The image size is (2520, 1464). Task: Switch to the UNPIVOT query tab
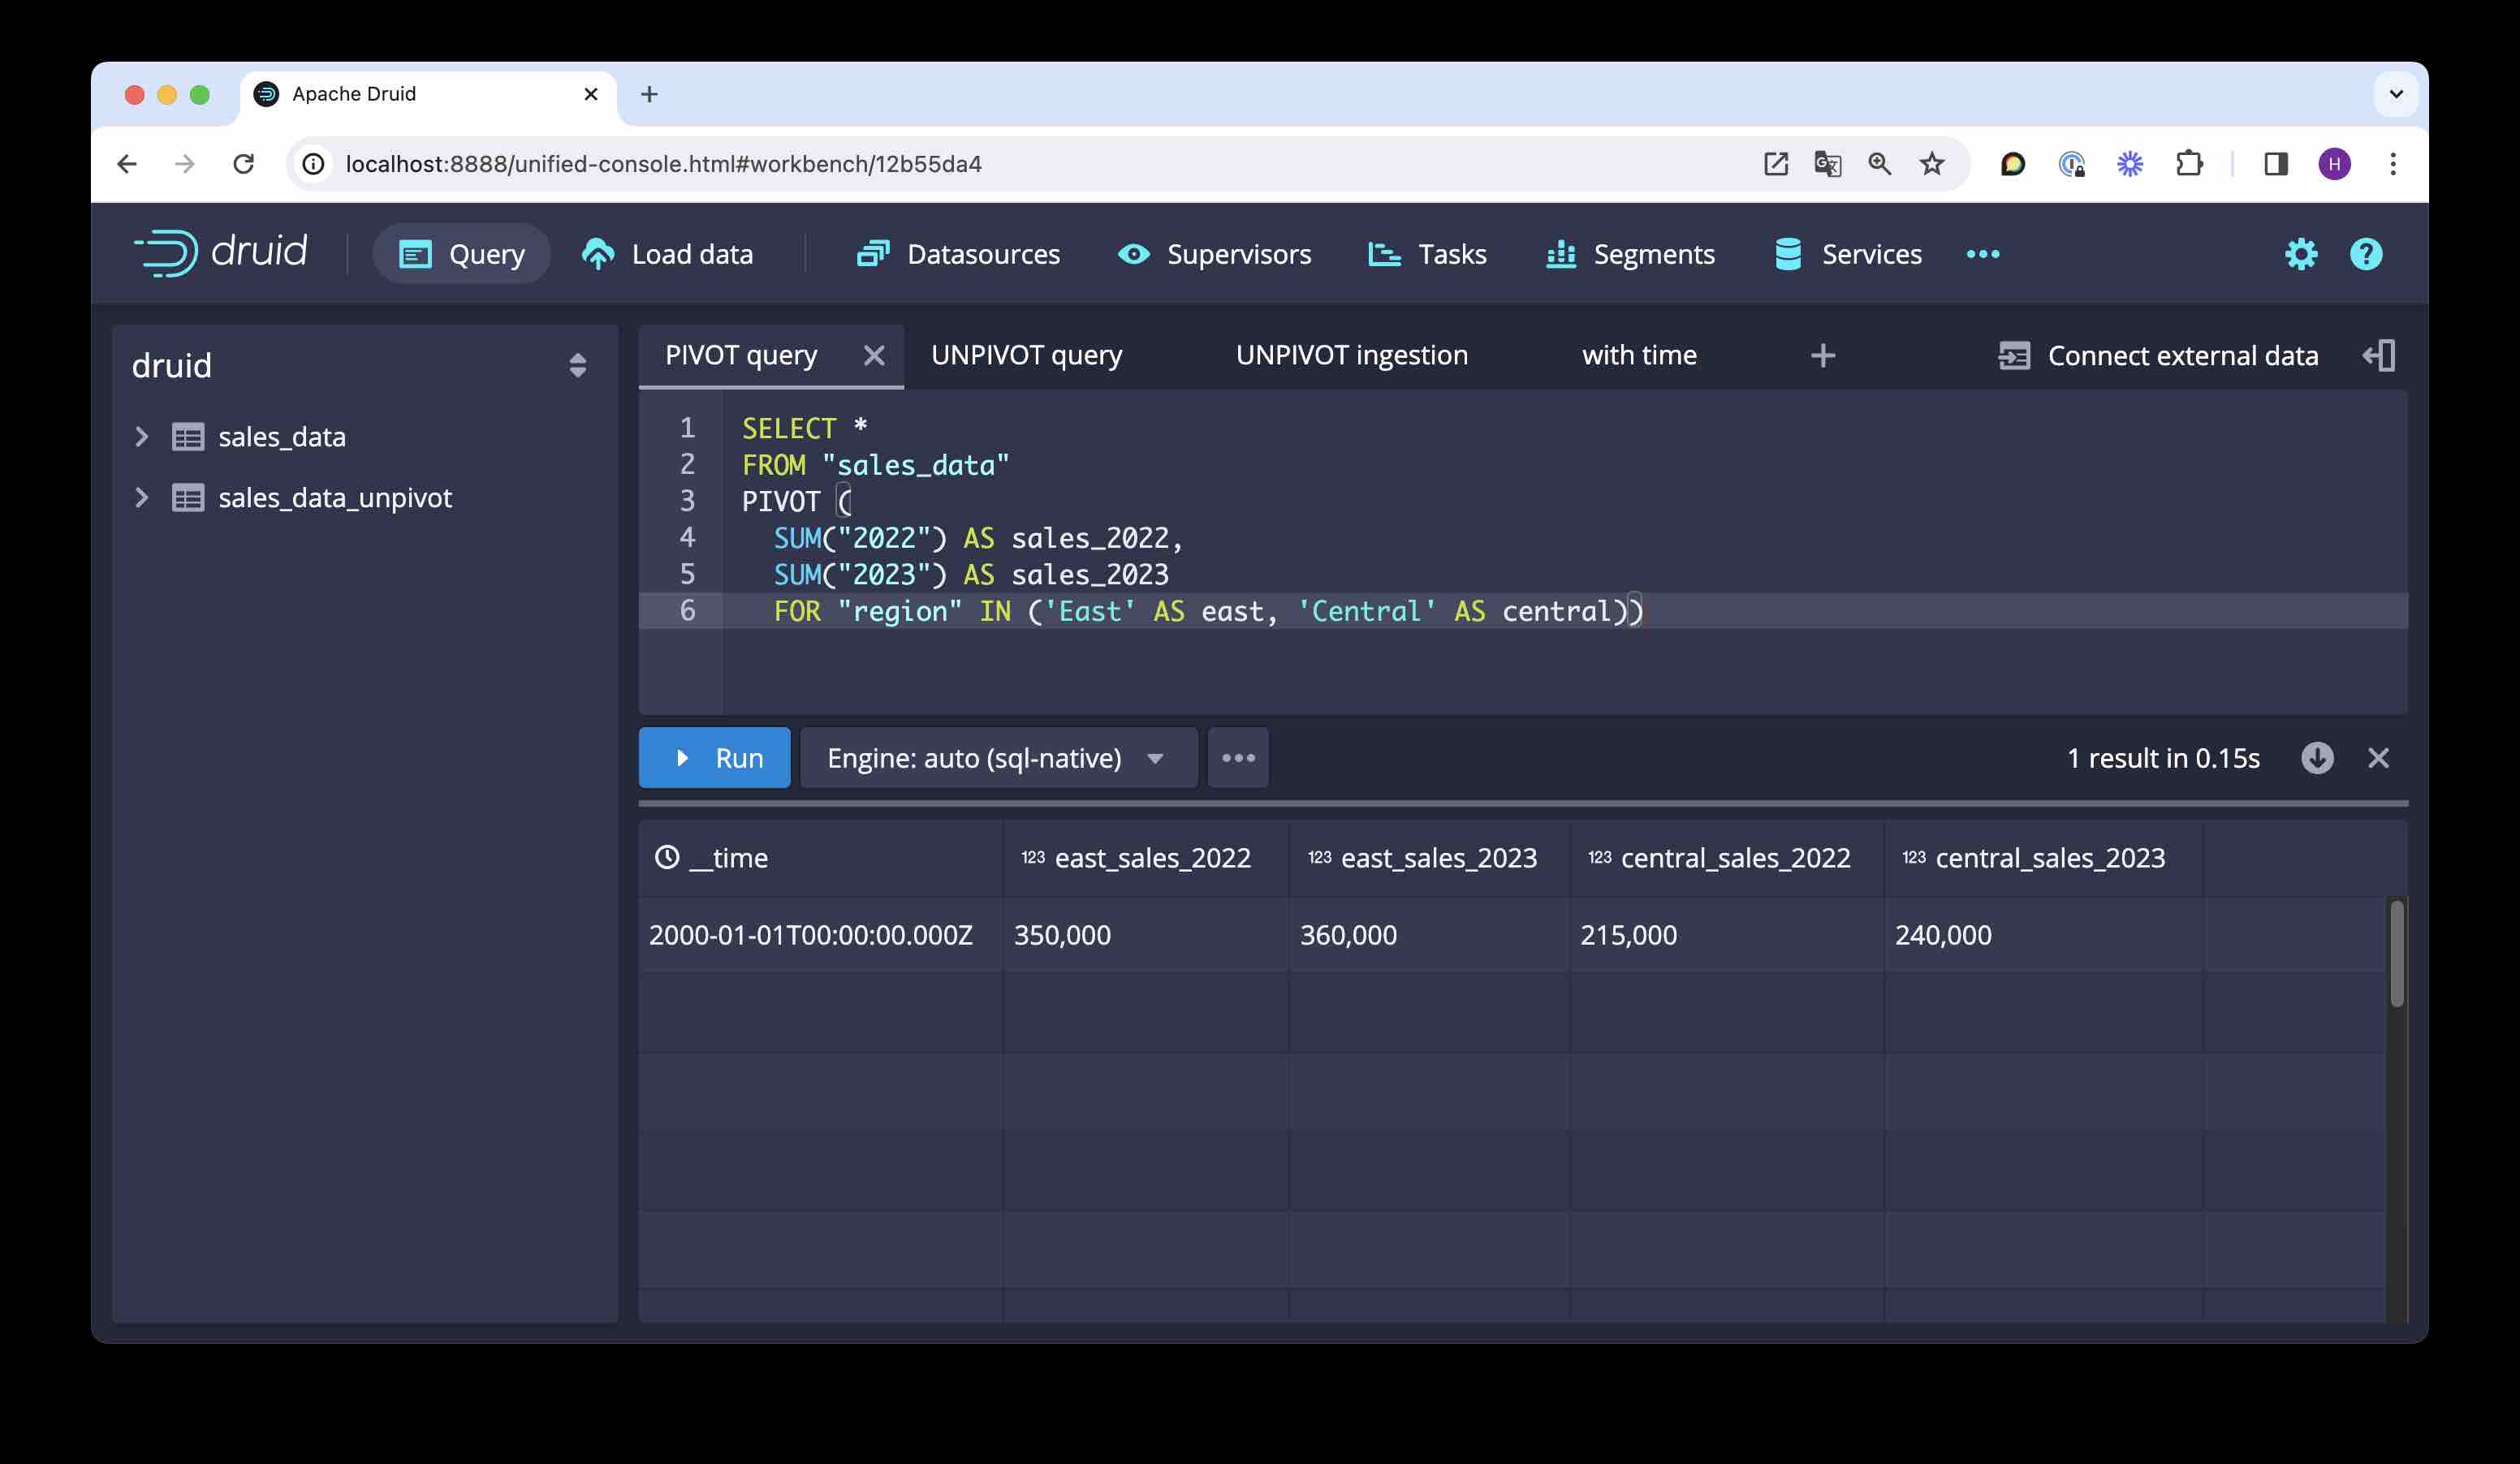click(1026, 355)
